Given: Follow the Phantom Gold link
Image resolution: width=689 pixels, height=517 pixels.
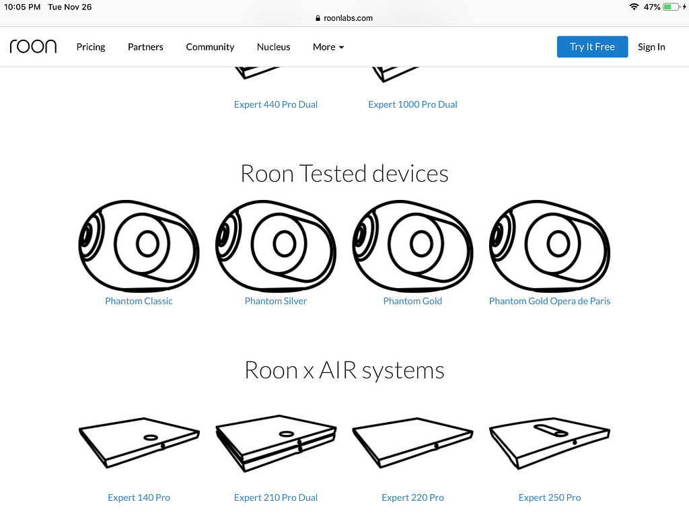Looking at the screenshot, I should click(x=412, y=301).
